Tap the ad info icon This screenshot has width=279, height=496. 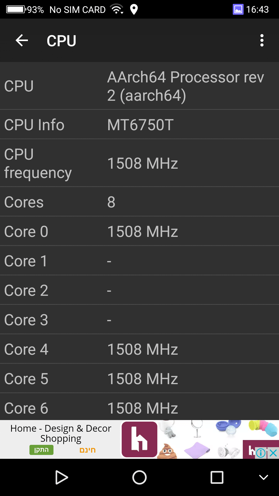pos(261,453)
